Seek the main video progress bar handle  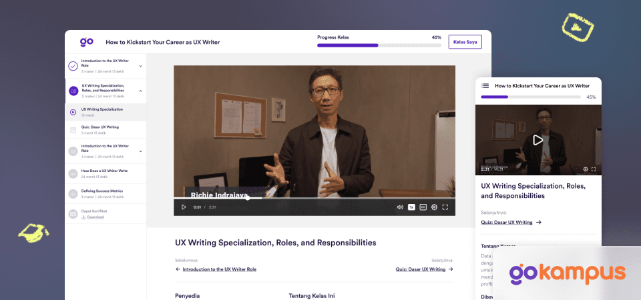click(247, 198)
